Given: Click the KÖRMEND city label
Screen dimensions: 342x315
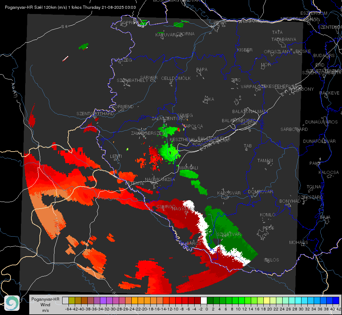Looking at the screenshot, I should [x=123, y=106].
